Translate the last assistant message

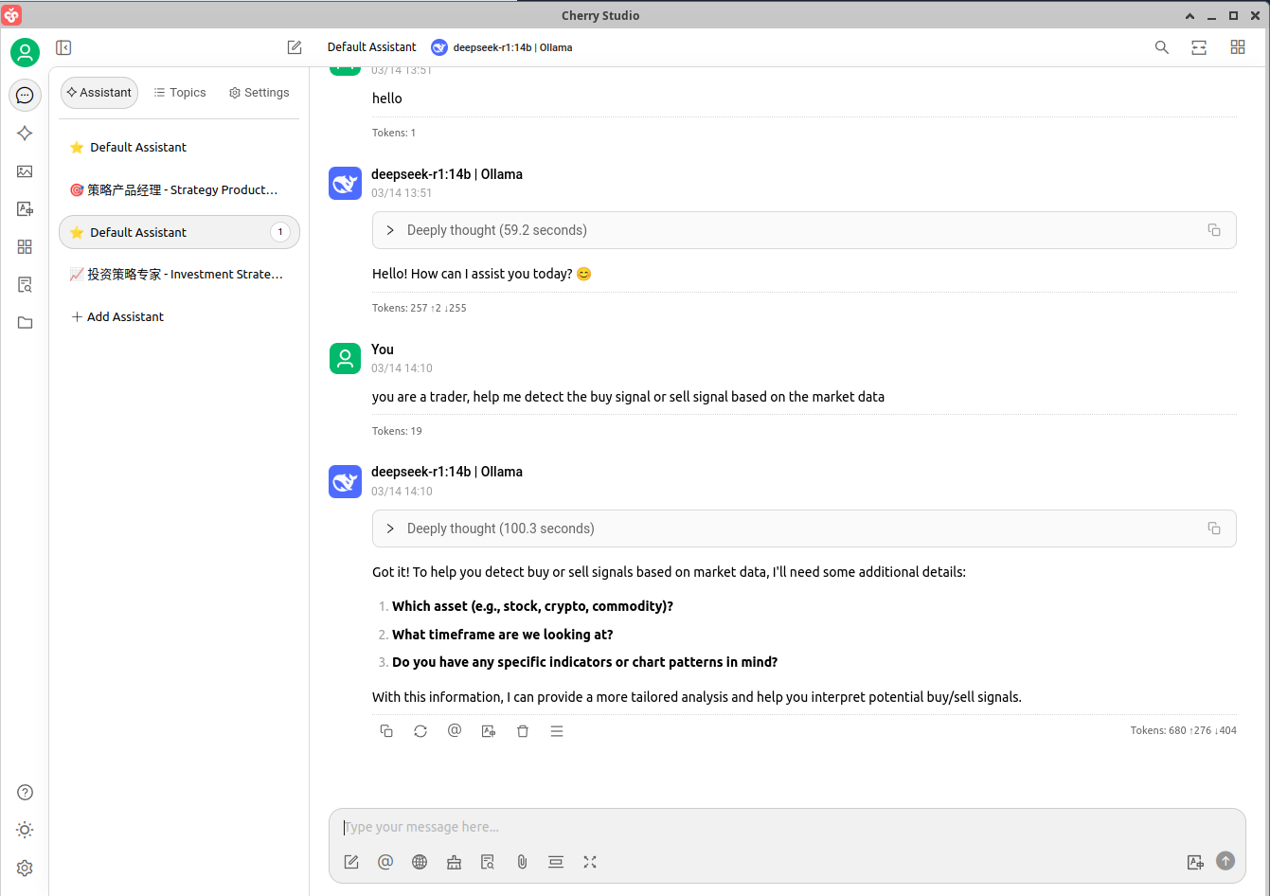[x=489, y=731]
